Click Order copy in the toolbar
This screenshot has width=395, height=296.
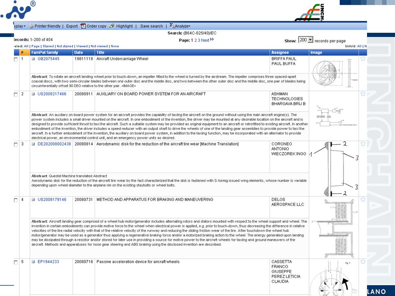96,26
